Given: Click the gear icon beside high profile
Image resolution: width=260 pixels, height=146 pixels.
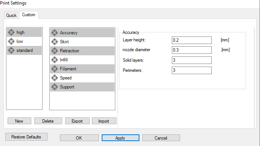Looking at the screenshot, I should click(x=11, y=32).
